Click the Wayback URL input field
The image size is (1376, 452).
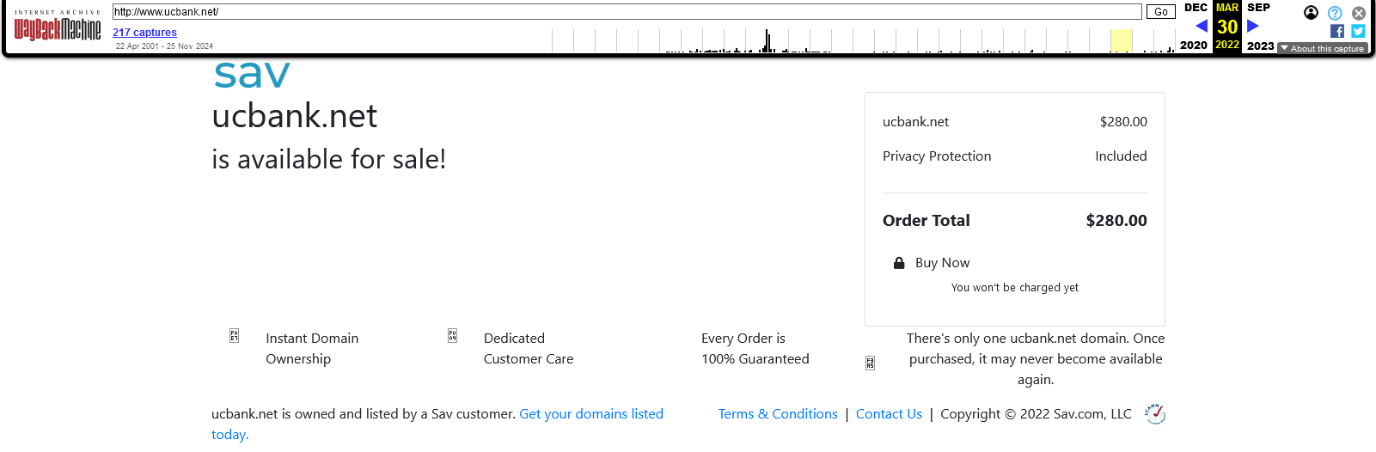point(627,12)
